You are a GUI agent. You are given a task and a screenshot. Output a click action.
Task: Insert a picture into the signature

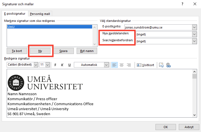tap(161, 65)
